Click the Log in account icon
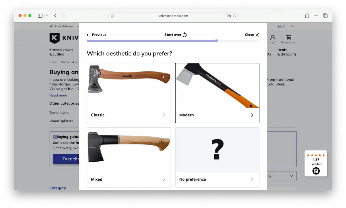This screenshot has height=208, width=346. click(x=273, y=39)
